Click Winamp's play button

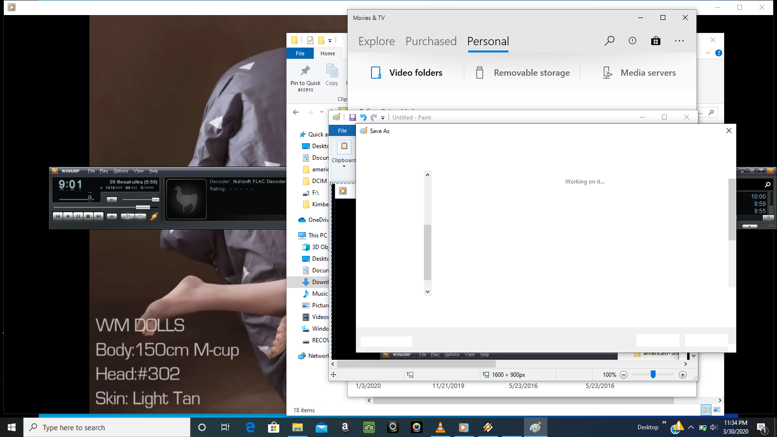68,216
